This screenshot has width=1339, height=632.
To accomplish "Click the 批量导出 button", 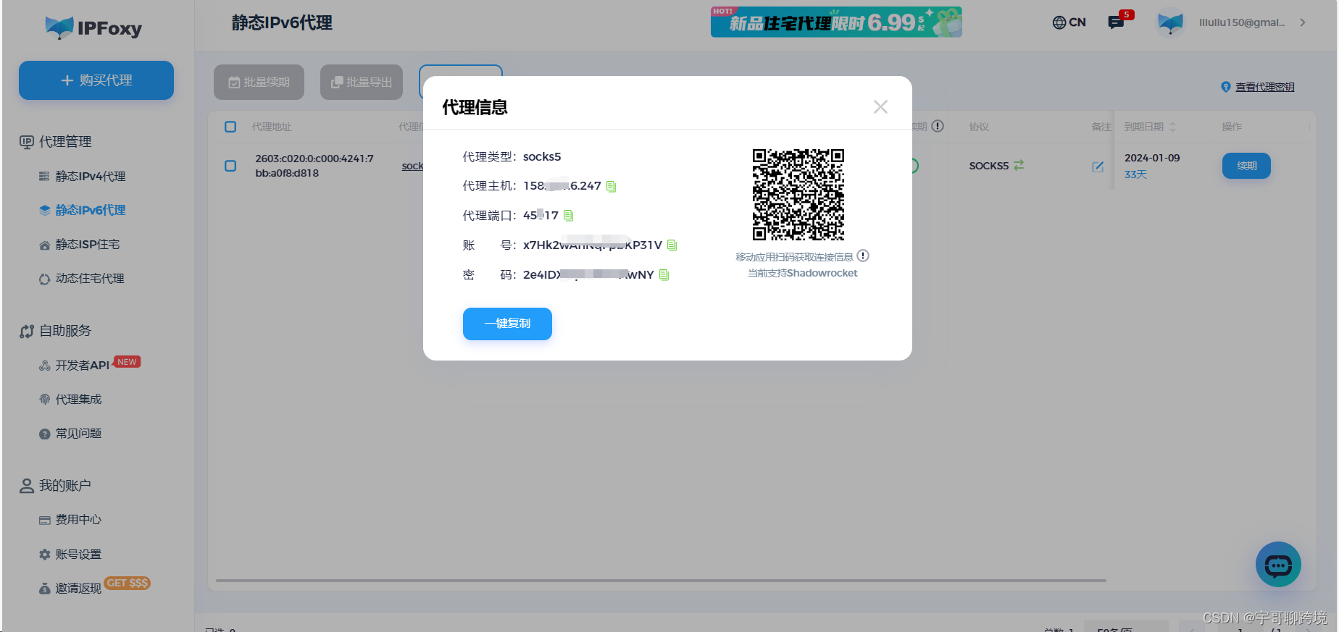I will click(x=362, y=83).
